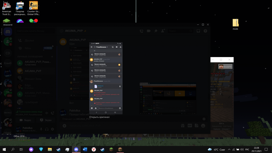The width and height of the screenshot is (272, 153).
Task: Switch to Discord on the taskbar
Action: pos(76,149)
